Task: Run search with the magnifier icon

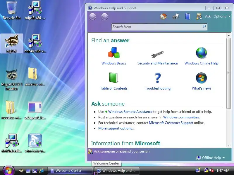Action: point(204,27)
